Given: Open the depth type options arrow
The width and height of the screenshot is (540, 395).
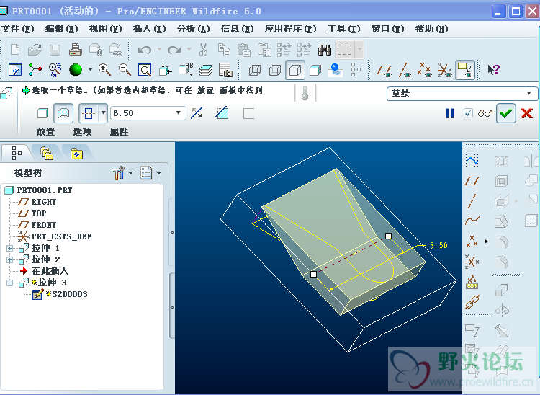Looking at the screenshot, I should coord(103,113).
